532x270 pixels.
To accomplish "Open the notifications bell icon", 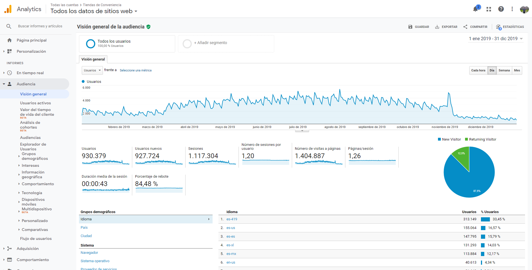I will click(476, 9).
